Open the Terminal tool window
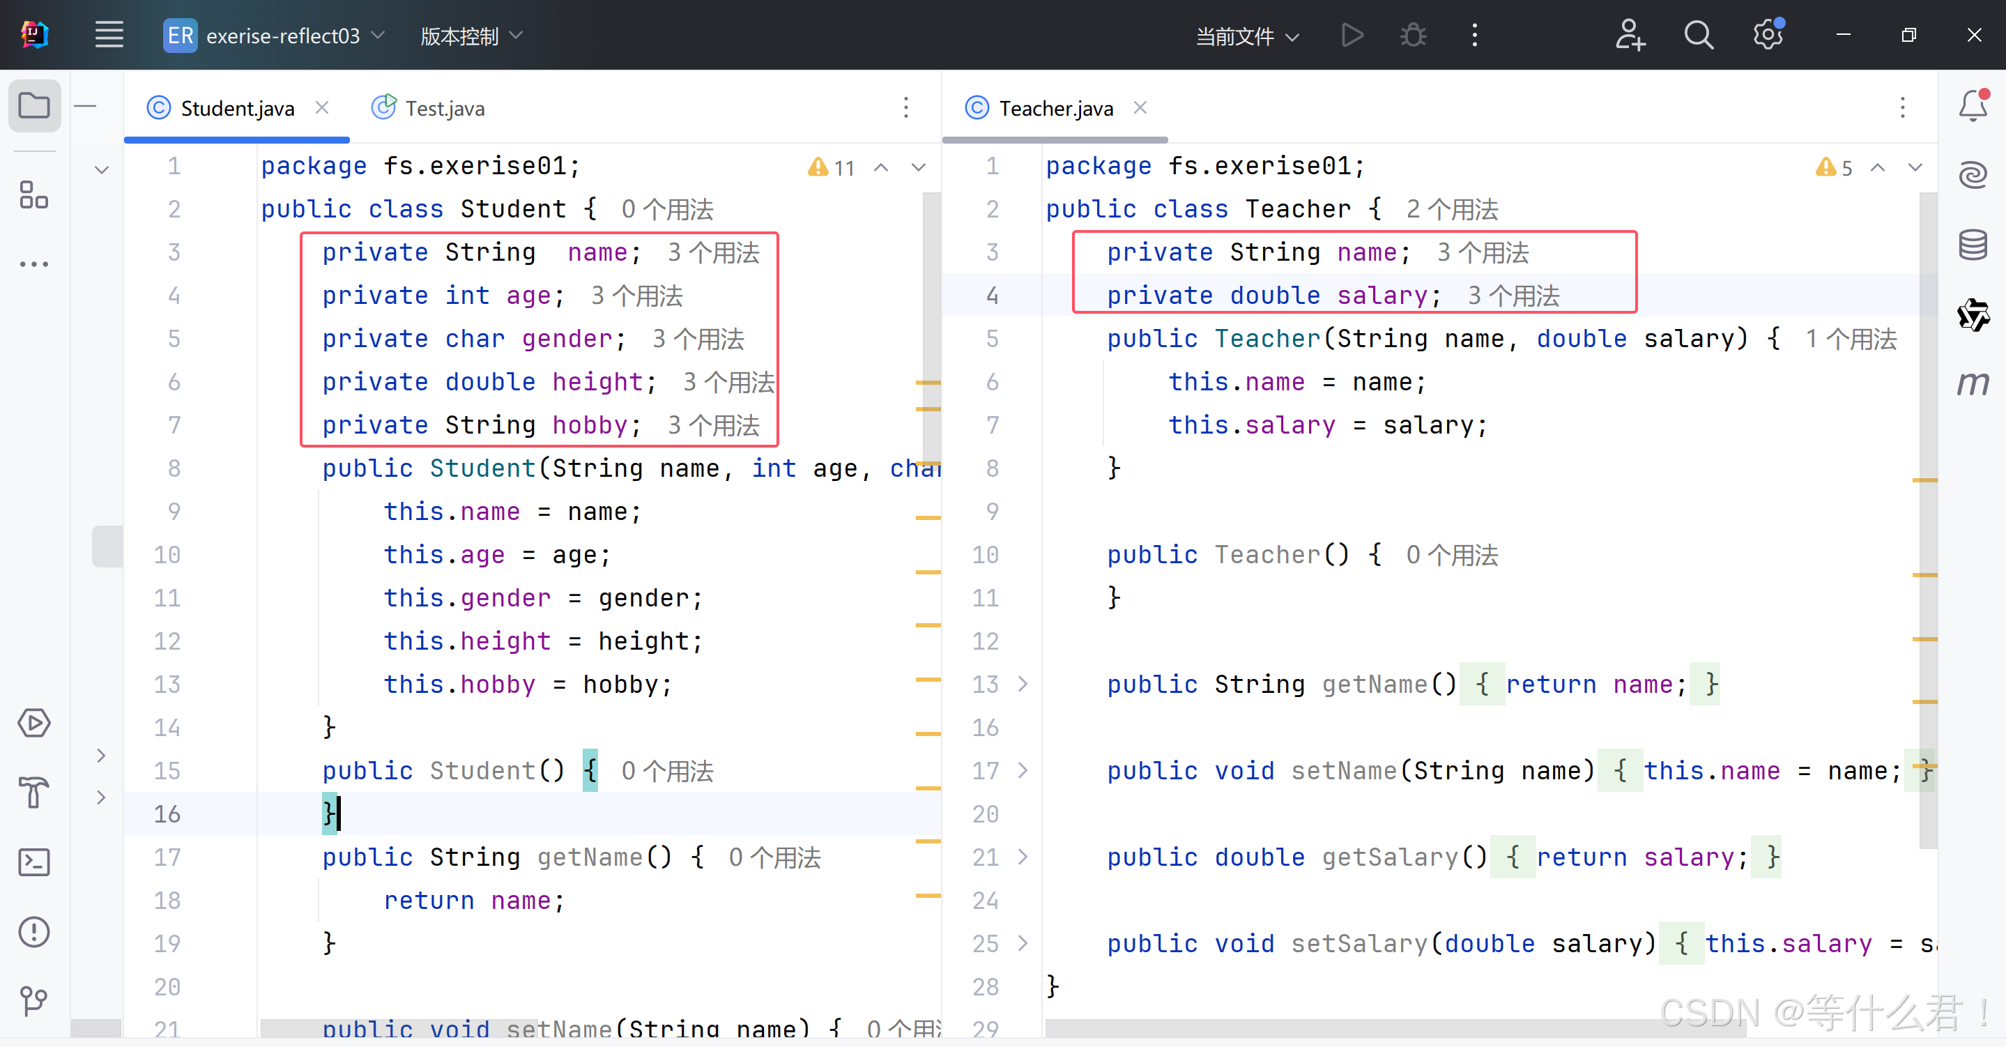 (x=34, y=862)
